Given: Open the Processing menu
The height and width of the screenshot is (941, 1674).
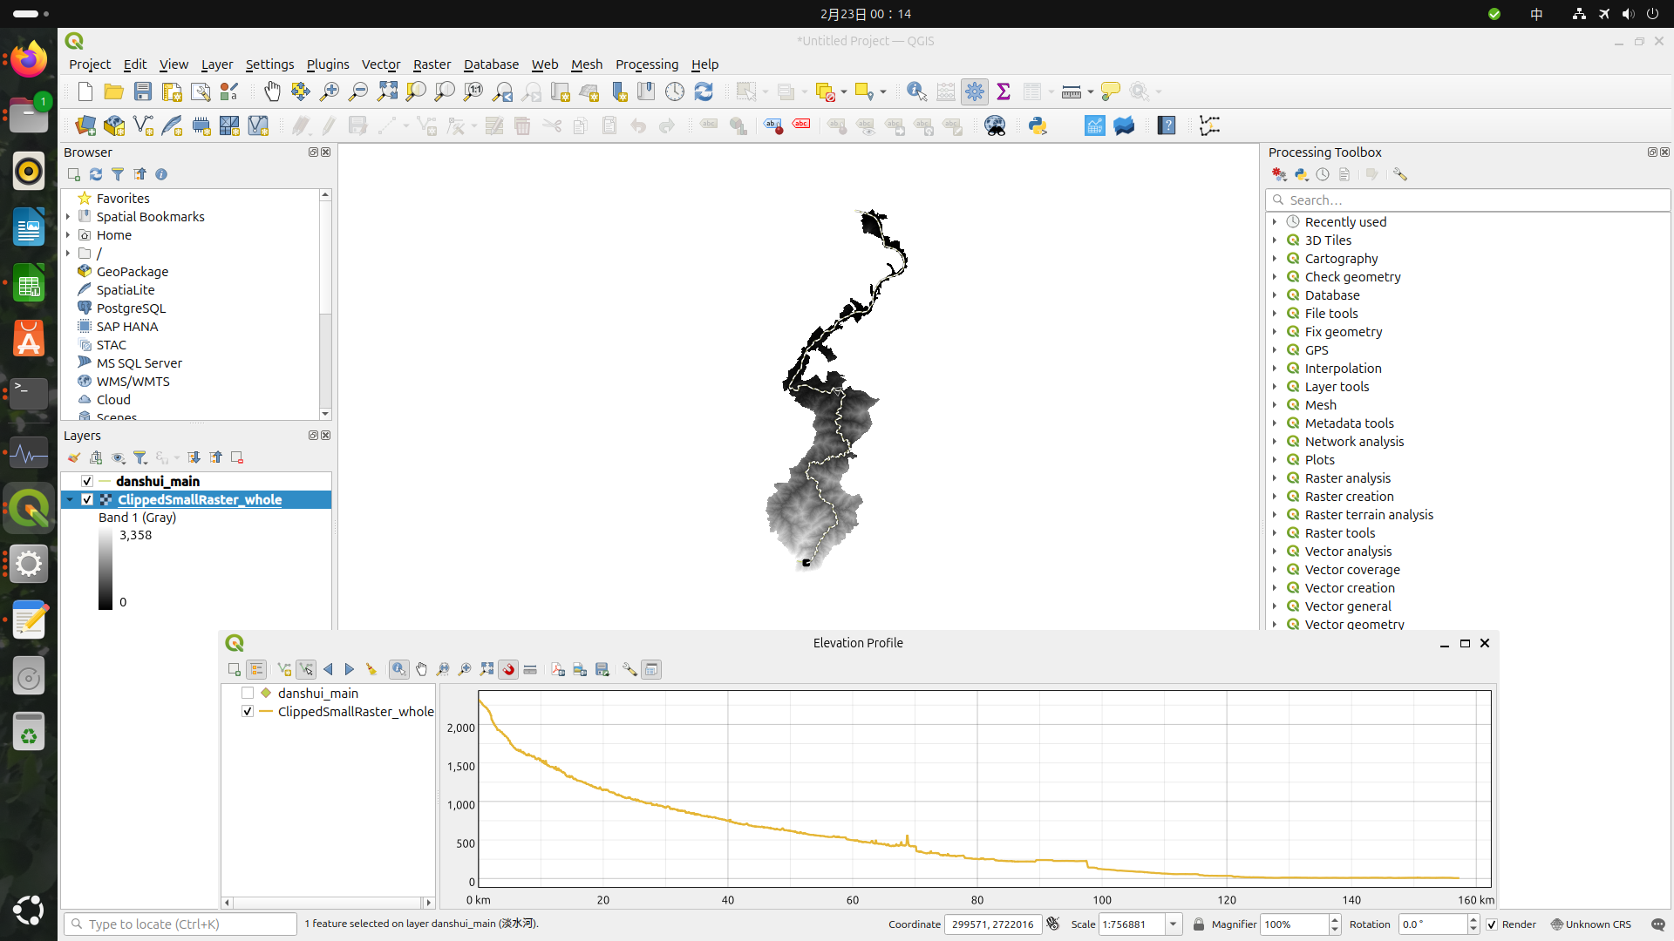Looking at the screenshot, I should pyautogui.click(x=646, y=64).
